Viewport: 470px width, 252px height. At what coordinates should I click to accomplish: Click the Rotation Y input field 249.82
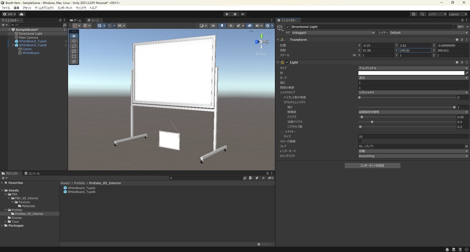tap(415, 50)
